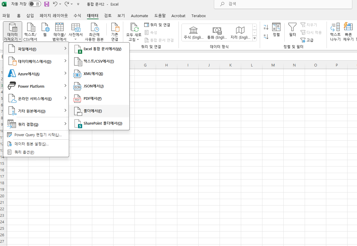
Task: Click 모두 새로 고침 icon
Action: pyautogui.click(x=134, y=32)
